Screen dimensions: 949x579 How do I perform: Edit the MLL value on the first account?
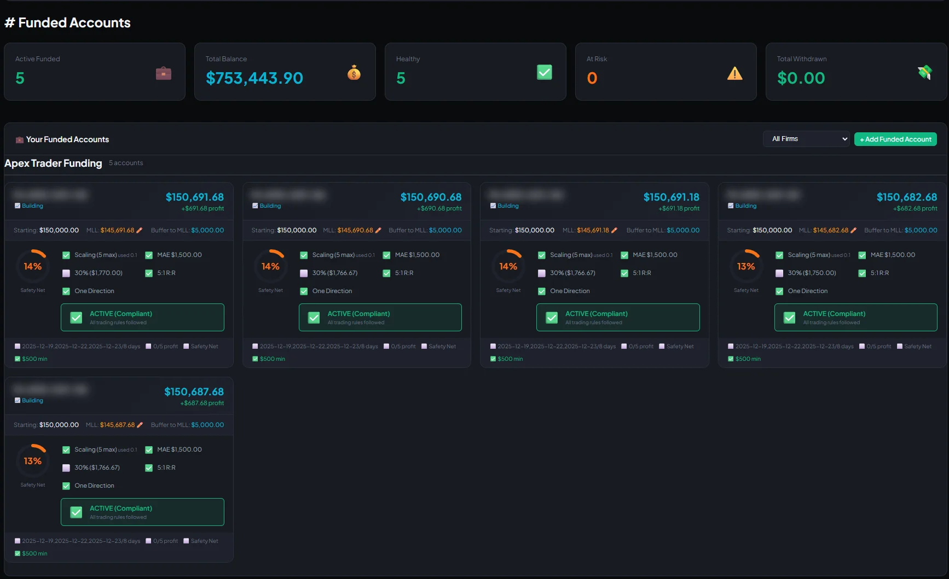pyautogui.click(x=140, y=230)
